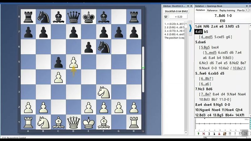Open the Kibitzer panel dropdown arrow

click(x=188, y=6)
